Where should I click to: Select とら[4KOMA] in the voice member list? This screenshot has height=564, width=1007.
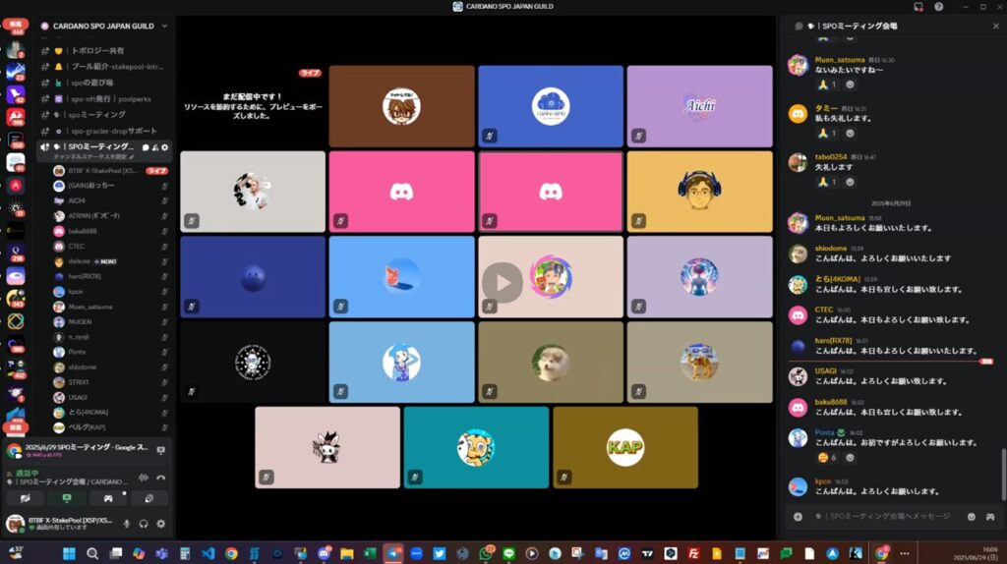[110, 413]
